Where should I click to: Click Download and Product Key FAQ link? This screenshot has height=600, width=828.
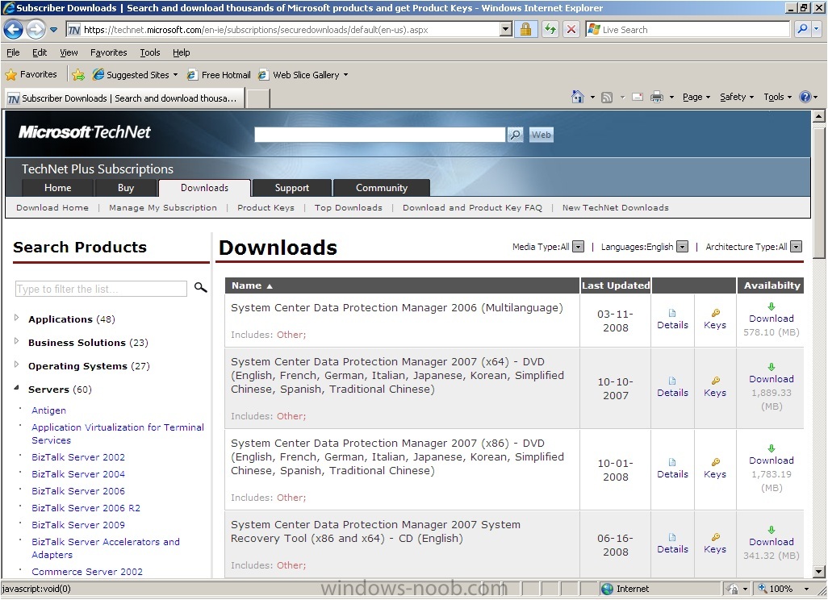click(x=472, y=207)
